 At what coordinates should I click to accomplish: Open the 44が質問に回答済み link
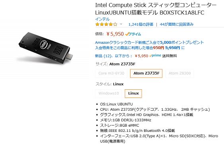[177, 24]
